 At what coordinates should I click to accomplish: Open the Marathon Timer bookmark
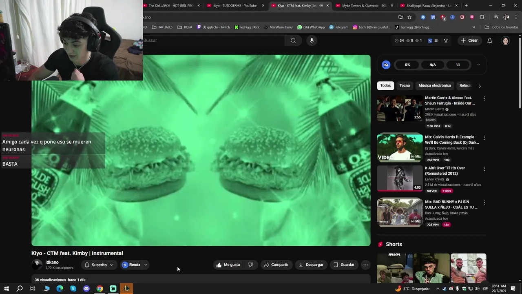(278, 27)
